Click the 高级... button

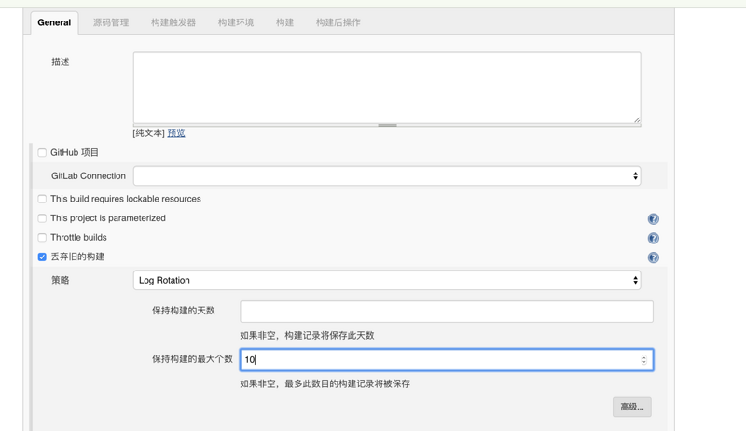tap(631, 407)
